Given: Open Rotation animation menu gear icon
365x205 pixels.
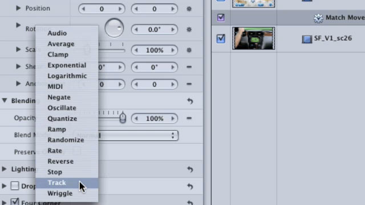Looking at the screenshot, I should coord(189,30).
